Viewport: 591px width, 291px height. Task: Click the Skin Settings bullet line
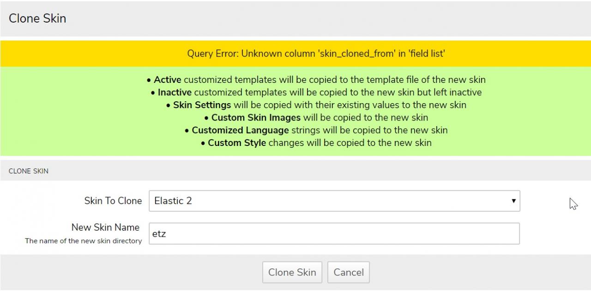(316, 105)
